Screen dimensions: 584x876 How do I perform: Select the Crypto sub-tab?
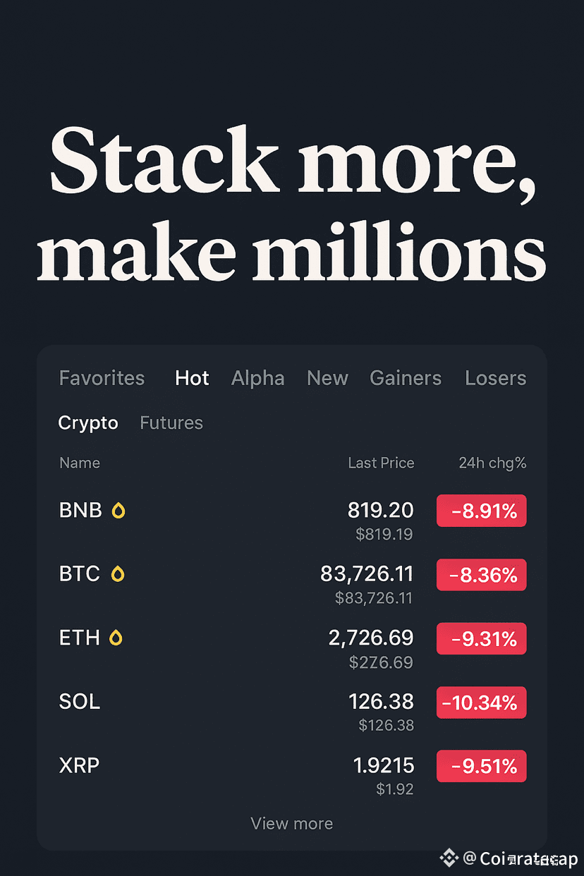tap(88, 423)
